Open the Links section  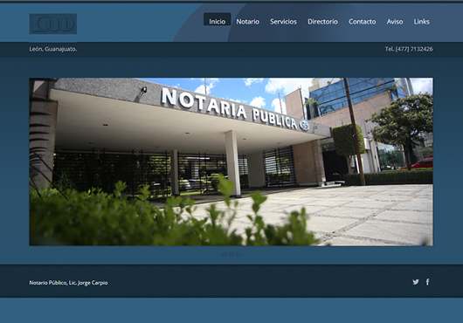tap(421, 22)
